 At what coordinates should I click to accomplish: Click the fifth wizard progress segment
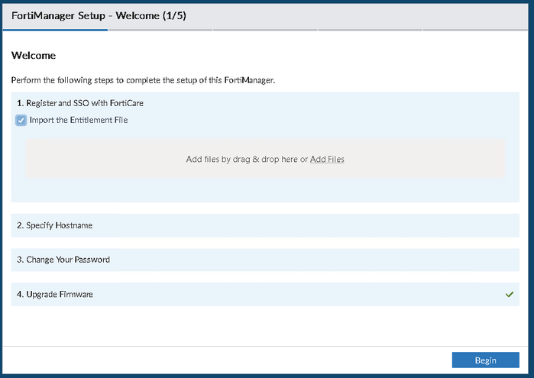pyautogui.click(x=477, y=30)
